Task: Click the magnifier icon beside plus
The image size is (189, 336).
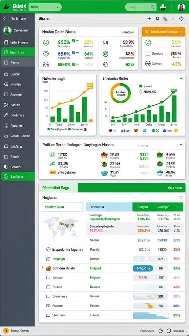Action: tap(158, 19)
